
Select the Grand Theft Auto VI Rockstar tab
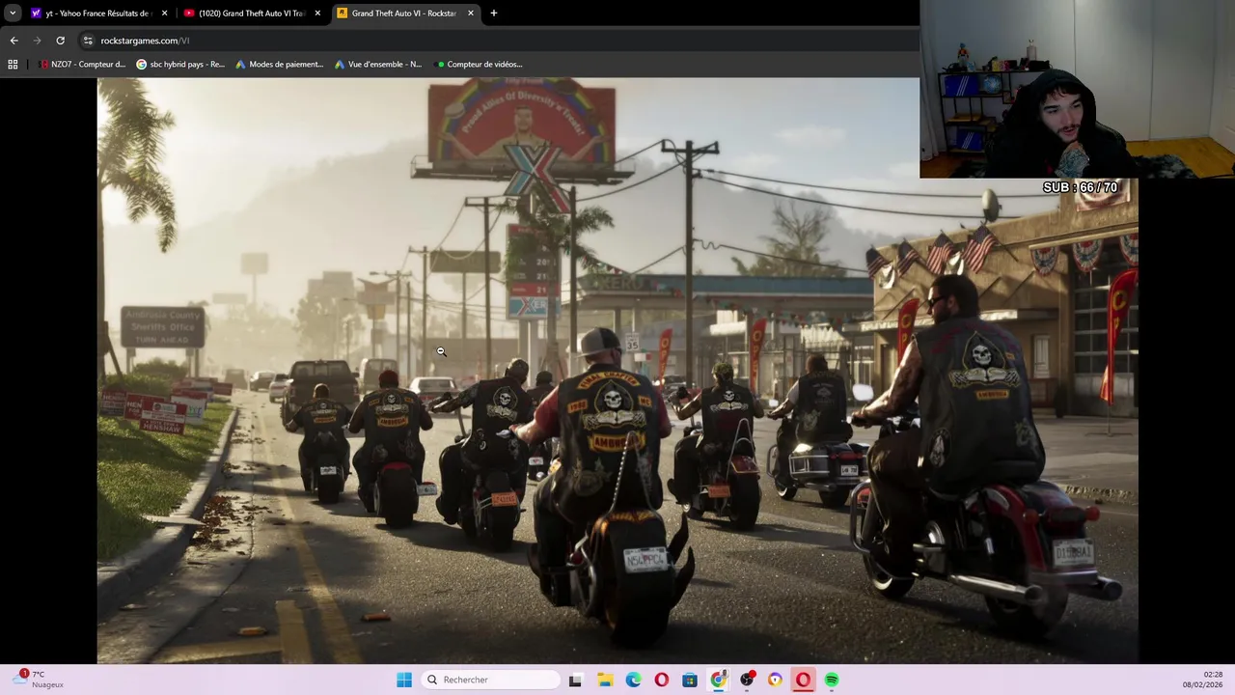404,14
